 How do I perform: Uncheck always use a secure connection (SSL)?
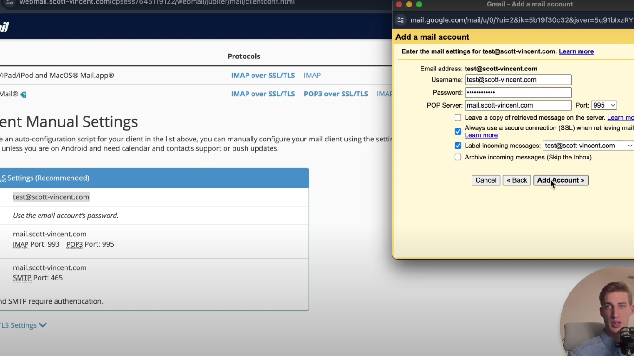click(x=458, y=132)
